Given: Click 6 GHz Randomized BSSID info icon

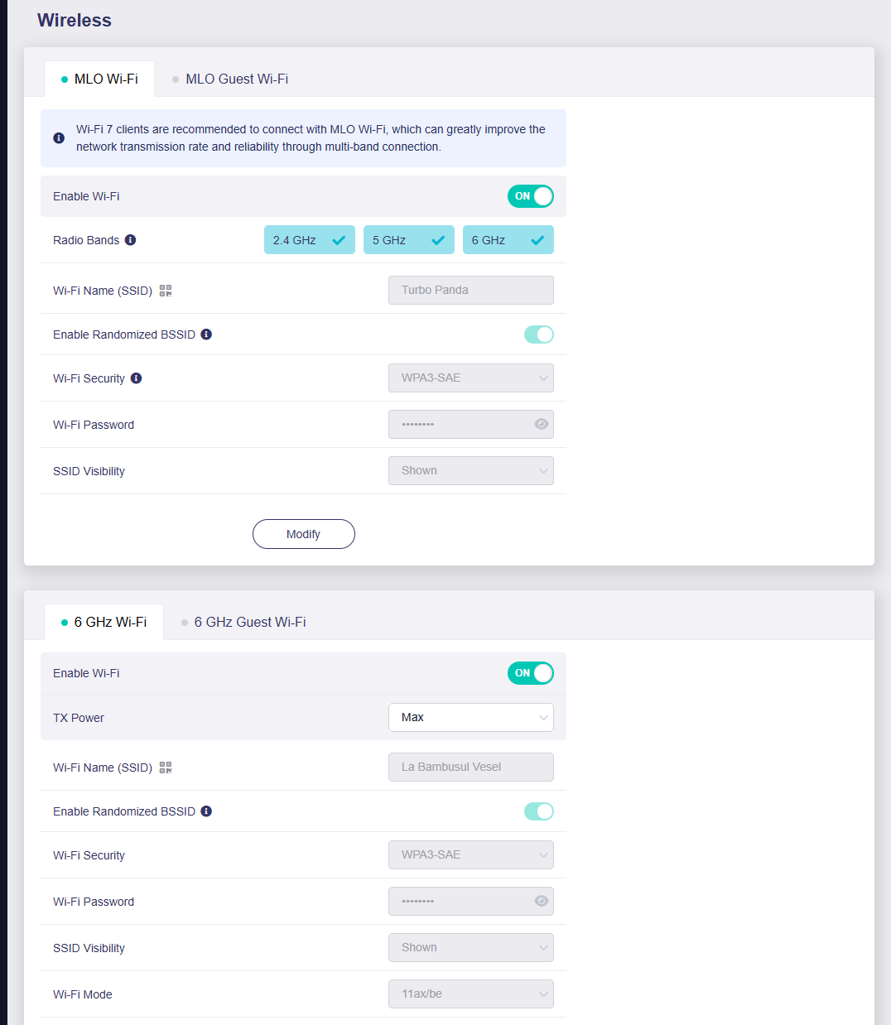Looking at the screenshot, I should (x=206, y=811).
